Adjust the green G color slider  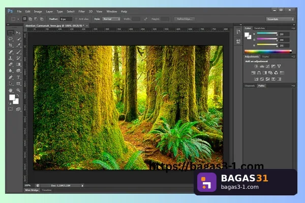point(267,40)
